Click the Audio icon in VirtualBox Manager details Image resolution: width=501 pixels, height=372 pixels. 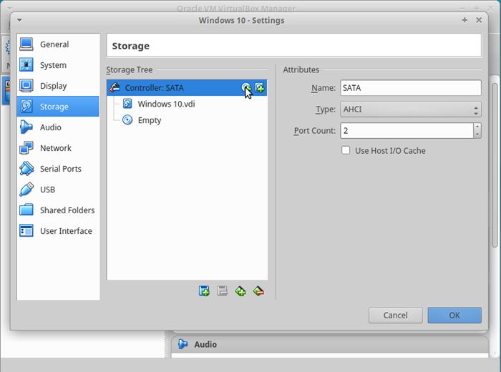(183, 344)
